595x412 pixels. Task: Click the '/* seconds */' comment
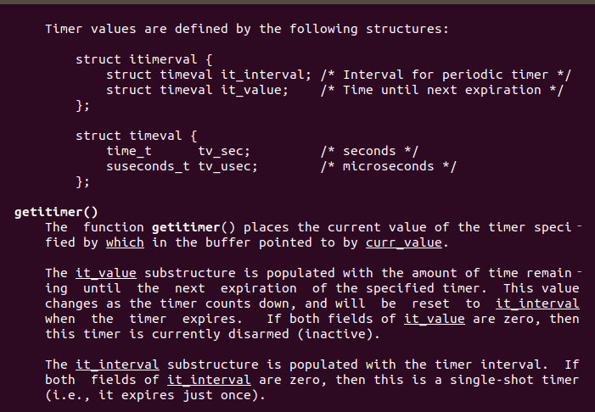(x=369, y=151)
